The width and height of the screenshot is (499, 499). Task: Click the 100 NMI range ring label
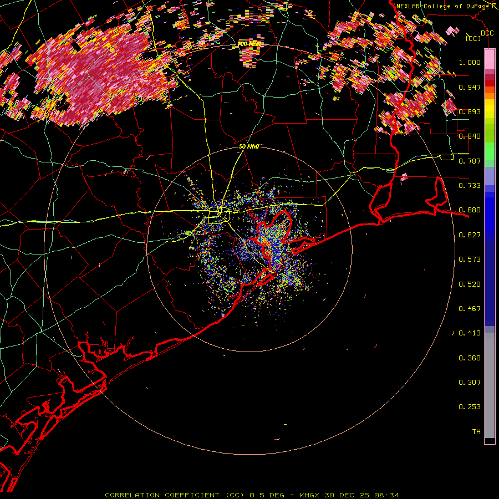coord(249,44)
